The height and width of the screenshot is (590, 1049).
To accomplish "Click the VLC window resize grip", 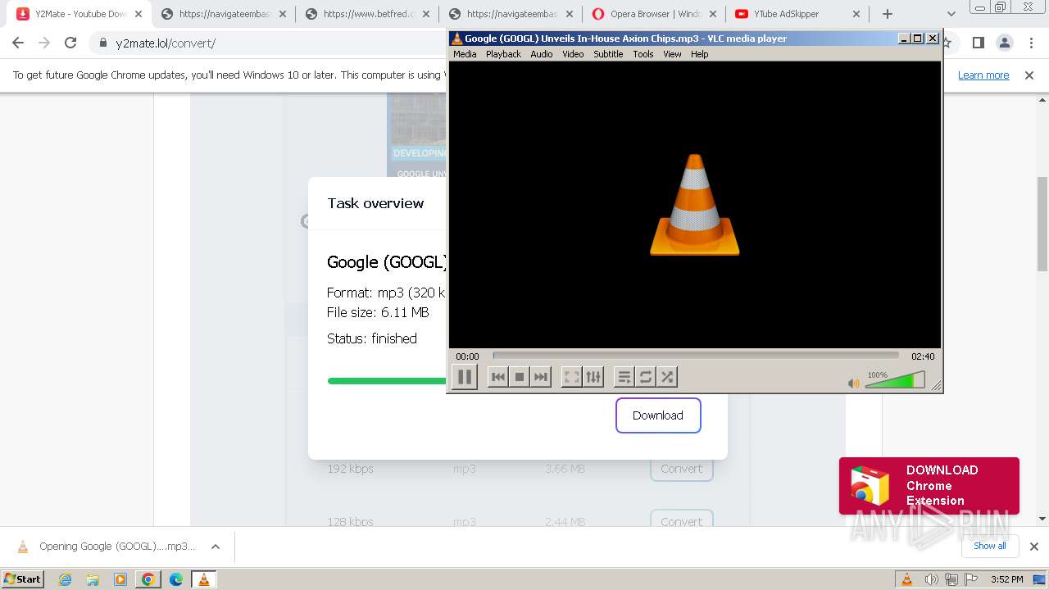I will pyautogui.click(x=936, y=386).
